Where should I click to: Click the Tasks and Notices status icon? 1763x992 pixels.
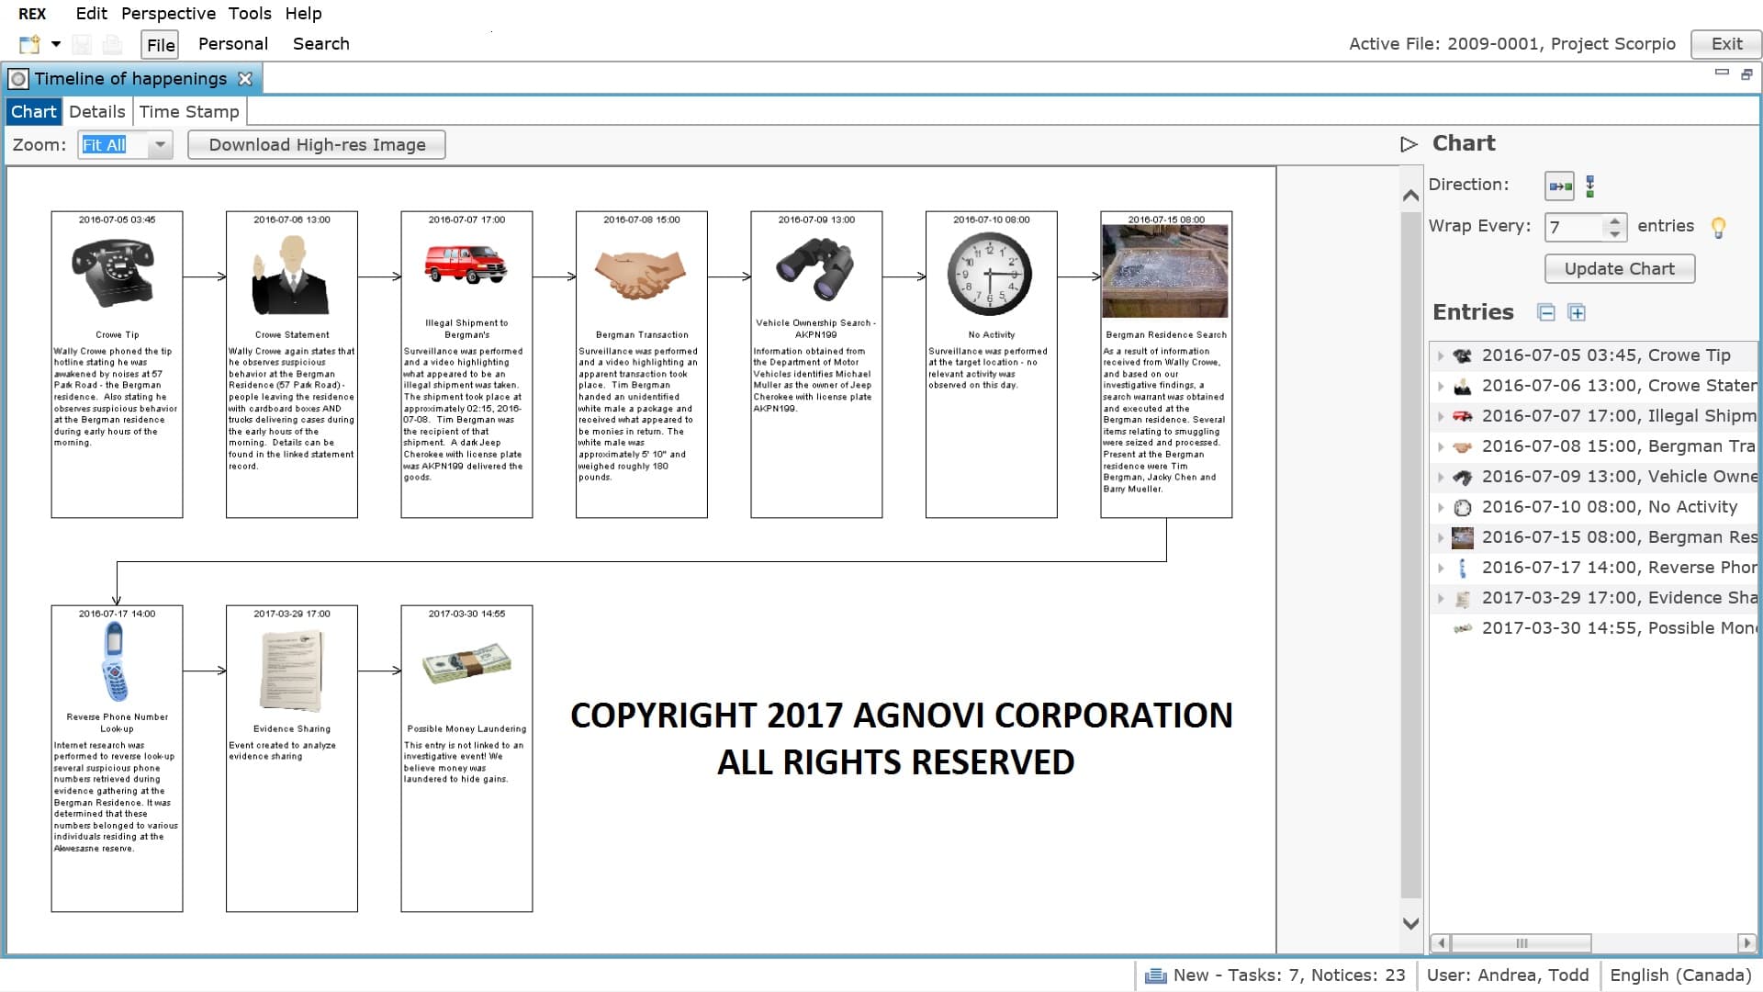(x=1156, y=975)
